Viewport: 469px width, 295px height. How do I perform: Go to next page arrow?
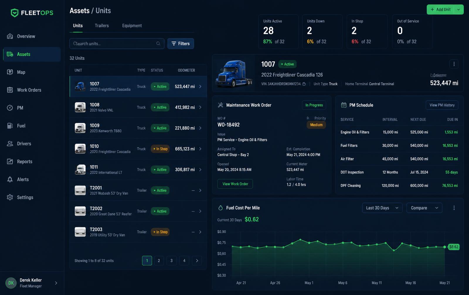pyautogui.click(x=197, y=260)
